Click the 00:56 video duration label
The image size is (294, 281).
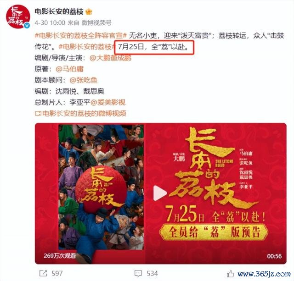pyautogui.click(x=274, y=256)
